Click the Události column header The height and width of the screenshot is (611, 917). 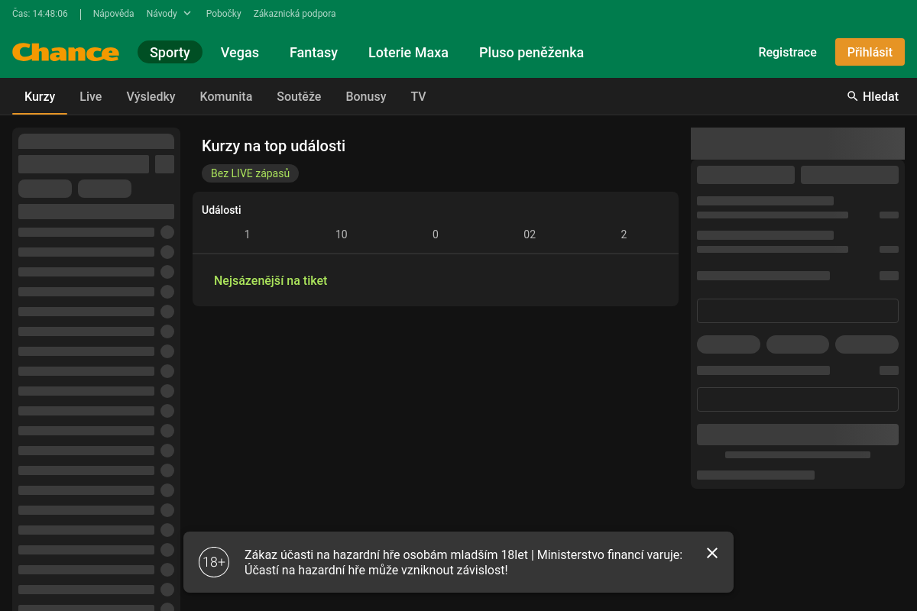point(221,210)
